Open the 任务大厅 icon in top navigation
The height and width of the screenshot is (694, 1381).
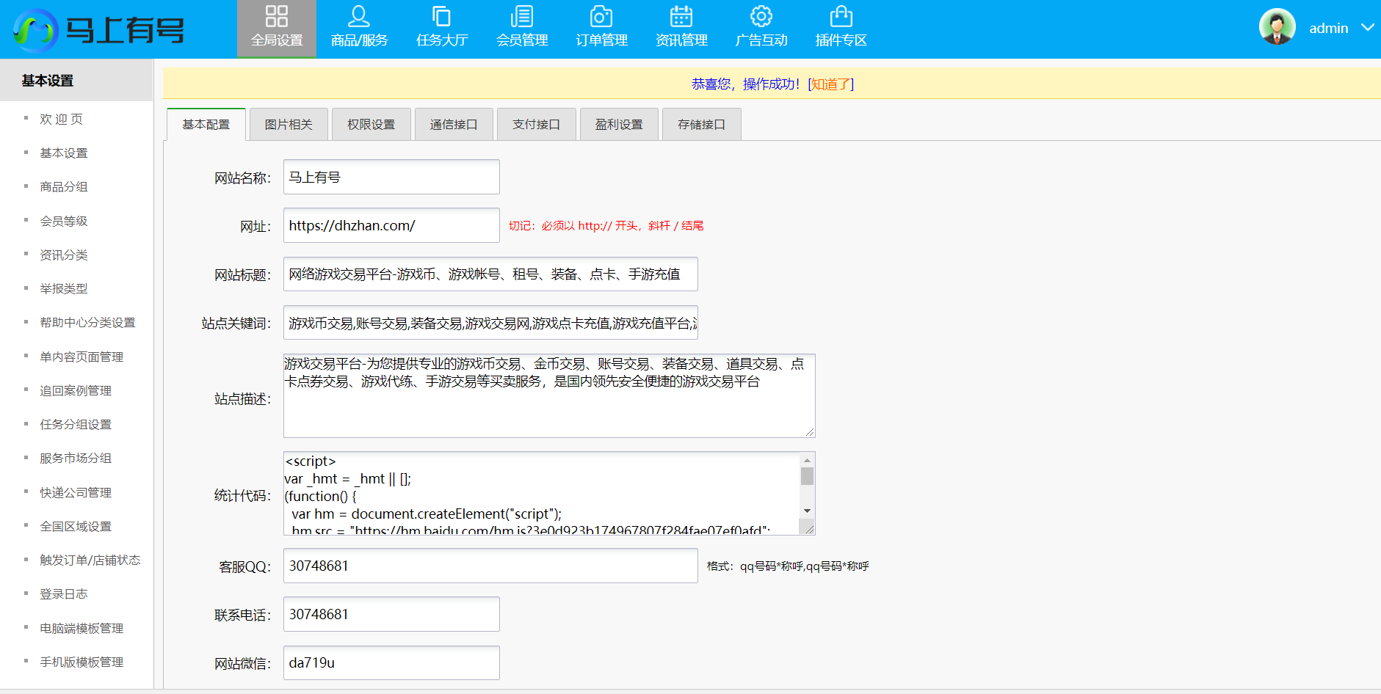pos(441,17)
